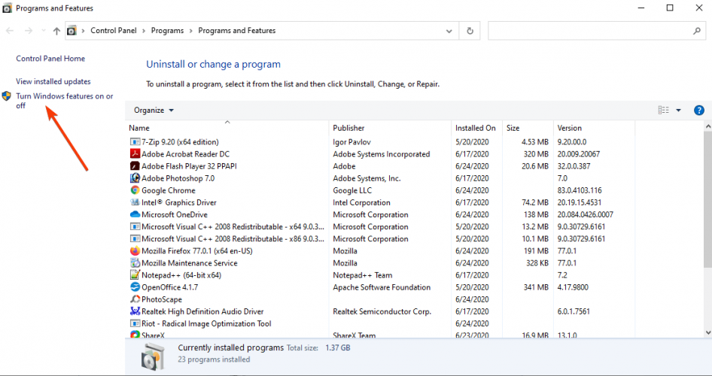
Task: Click the forward navigation arrow
Action: click(x=28, y=31)
